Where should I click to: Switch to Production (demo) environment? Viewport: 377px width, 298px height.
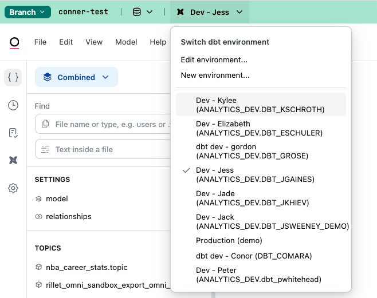click(x=229, y=241)
